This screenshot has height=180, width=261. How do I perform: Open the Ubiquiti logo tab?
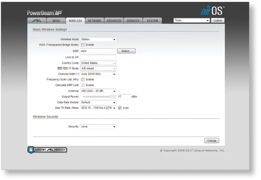click(x=37, y=21)
